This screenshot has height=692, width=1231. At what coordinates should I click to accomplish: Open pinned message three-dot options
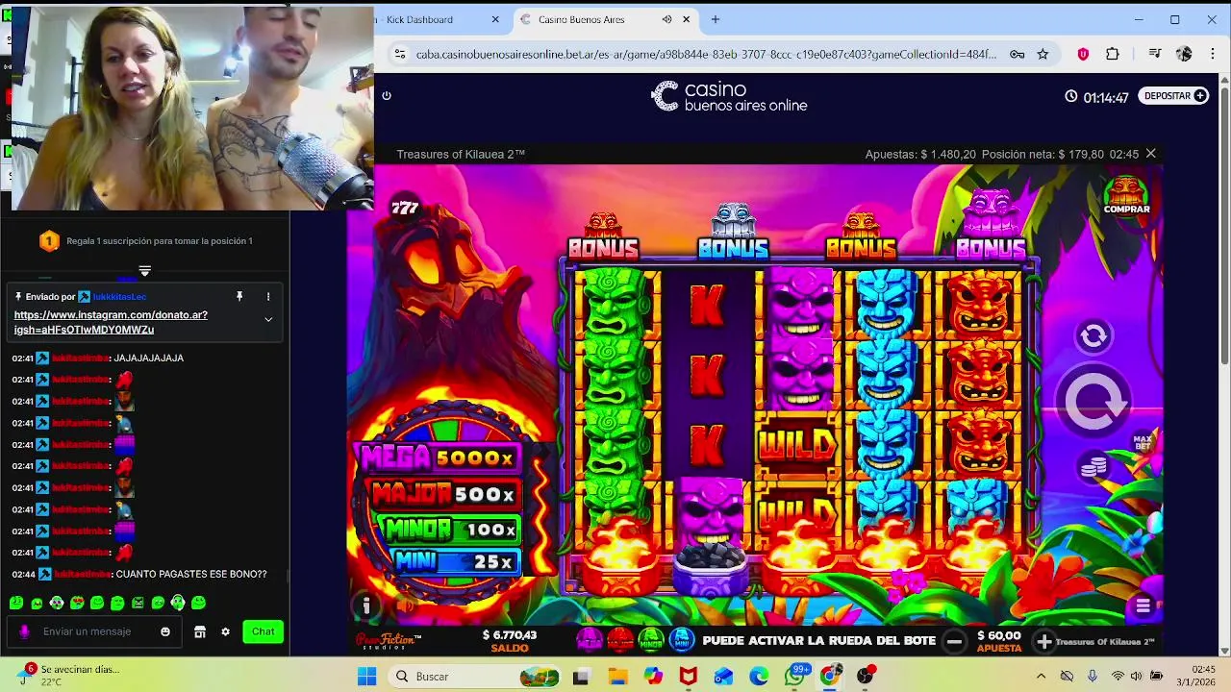(x=268, y=296)
